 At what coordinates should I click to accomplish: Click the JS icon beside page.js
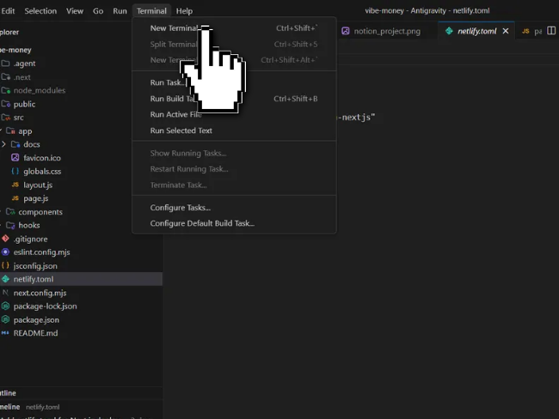[15, 198]
